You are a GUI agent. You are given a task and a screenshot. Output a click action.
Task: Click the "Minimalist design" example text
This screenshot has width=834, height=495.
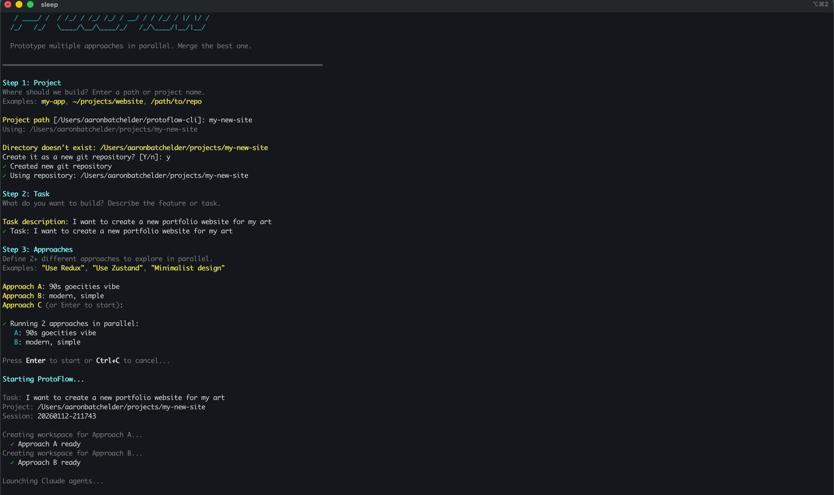point(188,268)
